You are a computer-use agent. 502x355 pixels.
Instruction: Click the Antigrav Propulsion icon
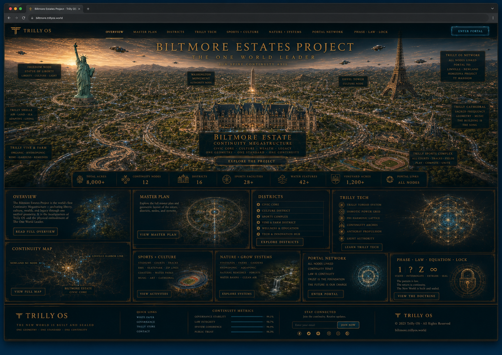tap(342, 232)
